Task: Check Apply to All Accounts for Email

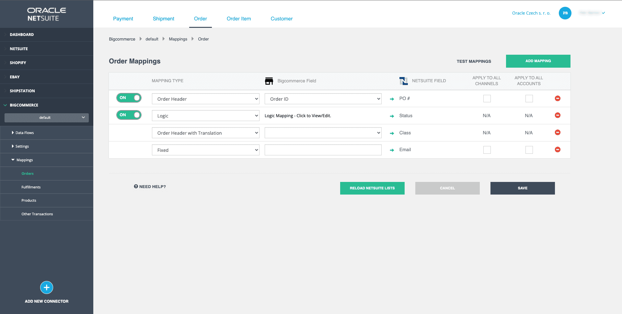Action: click(x=529, y=150)
